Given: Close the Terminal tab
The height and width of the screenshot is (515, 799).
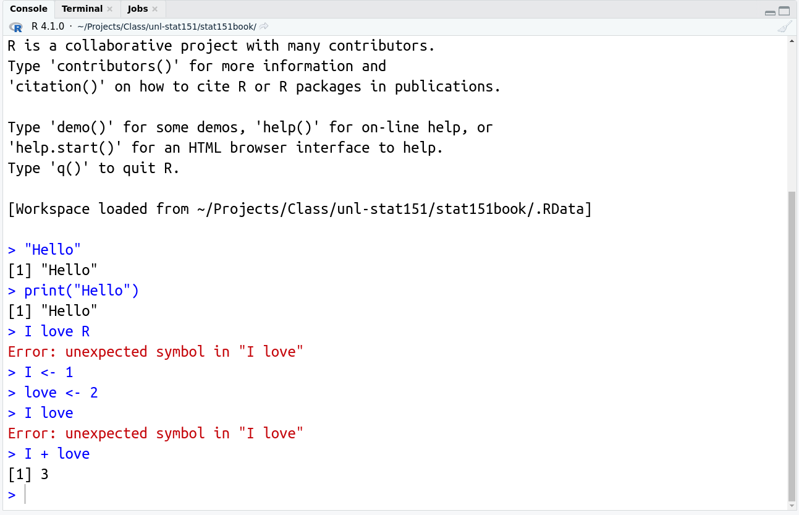Looking at the screenshot, I should [x=110, y=9].
